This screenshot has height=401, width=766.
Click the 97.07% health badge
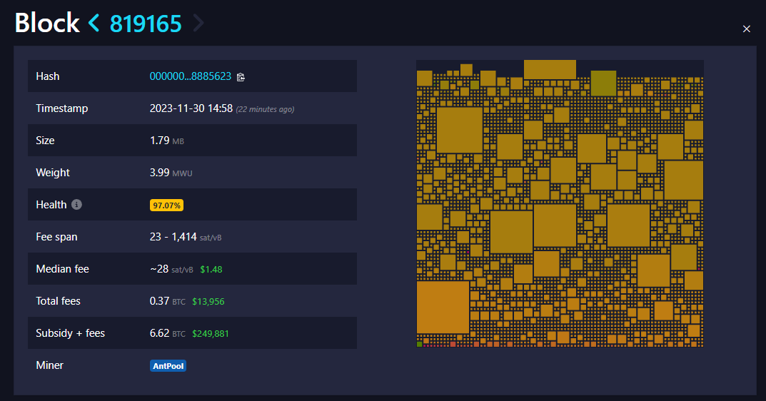pyautogui.click(x=166, y=205)
